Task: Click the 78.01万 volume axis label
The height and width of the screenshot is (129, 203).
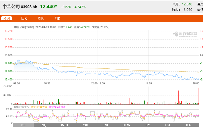Action: tap(8, 86)
